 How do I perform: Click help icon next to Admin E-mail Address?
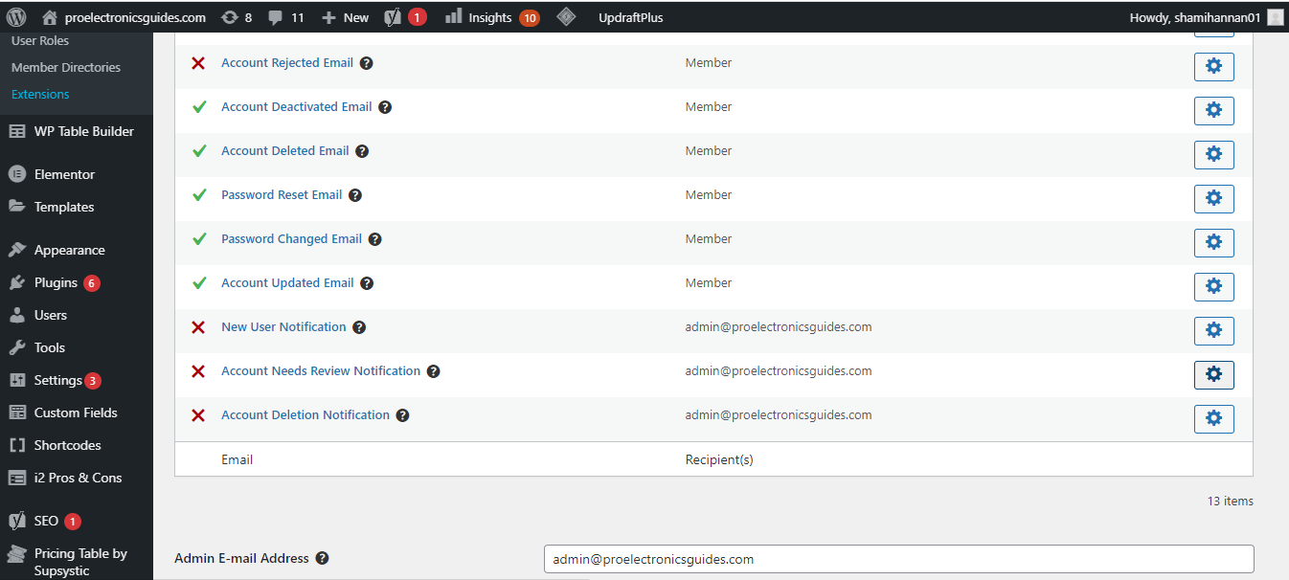[x=323, y=558]
